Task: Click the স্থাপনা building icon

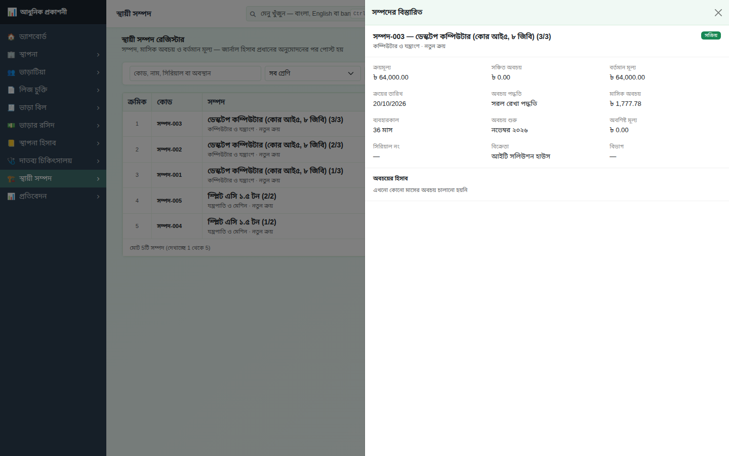Action: [11, 55]
